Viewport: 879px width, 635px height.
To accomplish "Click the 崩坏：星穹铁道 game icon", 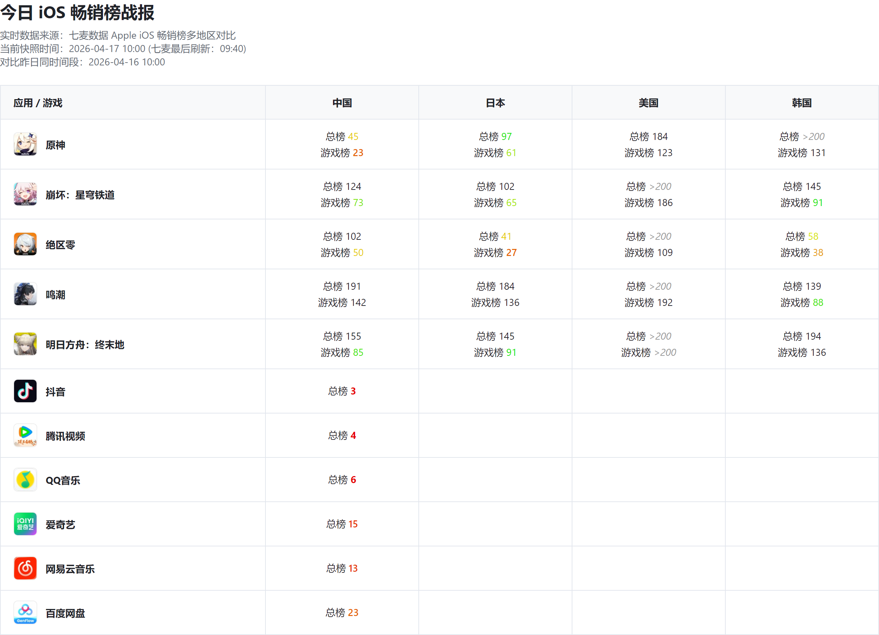I will [25, 194].
